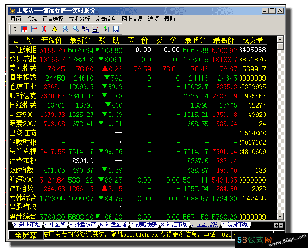Switch to the 6.外盘金属 tab
The height and width of the screenshot is (248, 308).
tap(113, 225)
